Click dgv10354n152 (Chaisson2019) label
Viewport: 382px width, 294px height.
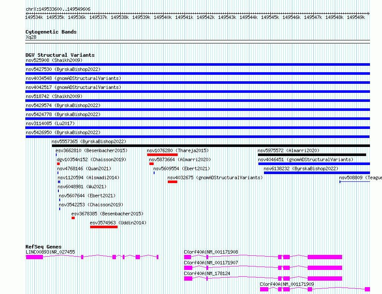[91, 159]
